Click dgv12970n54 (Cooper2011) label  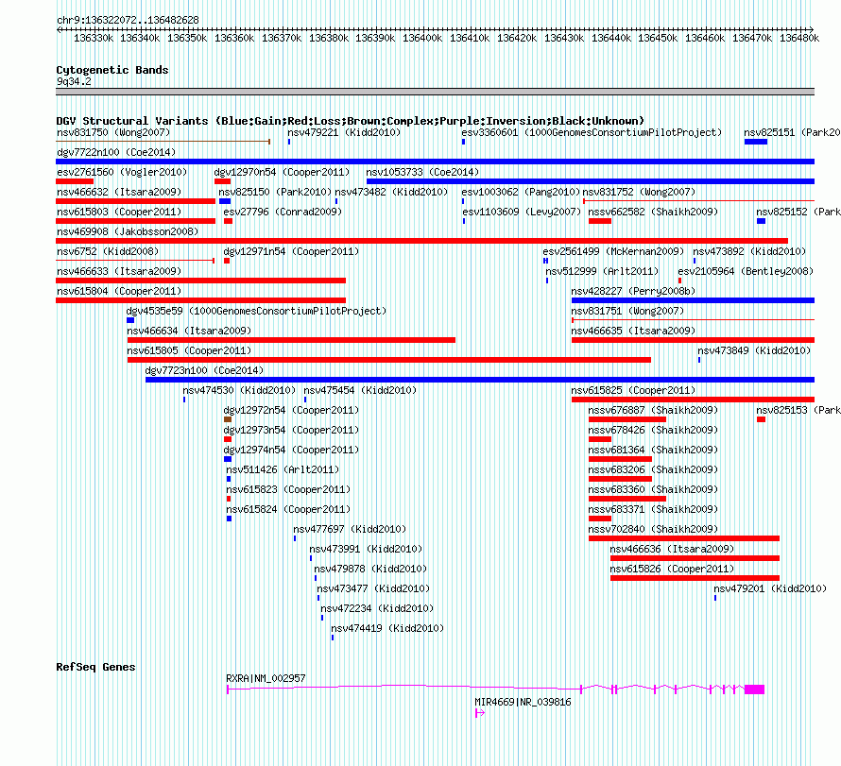(282, 172)
